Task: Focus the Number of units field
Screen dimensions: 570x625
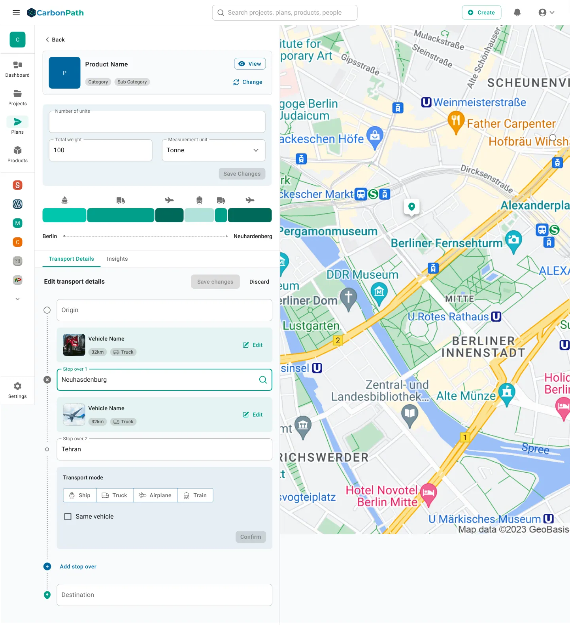Action: pos(157,122)
